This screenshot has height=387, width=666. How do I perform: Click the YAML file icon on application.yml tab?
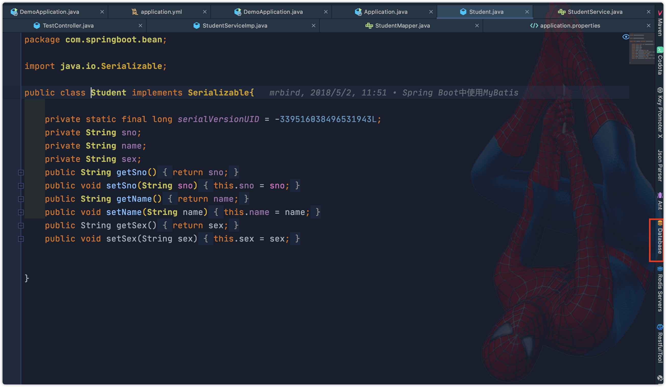(135, 12)
